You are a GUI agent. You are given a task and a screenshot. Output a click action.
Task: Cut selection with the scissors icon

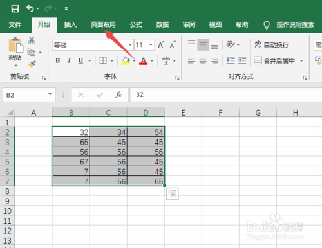point(32,40)
